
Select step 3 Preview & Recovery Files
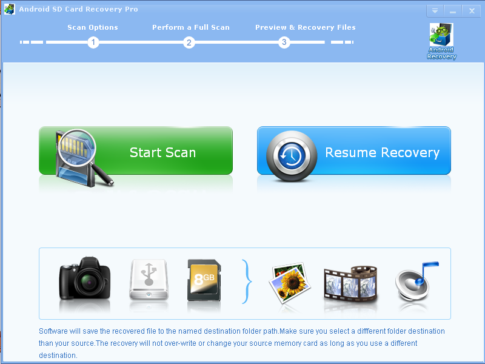[x=305, y=27]
